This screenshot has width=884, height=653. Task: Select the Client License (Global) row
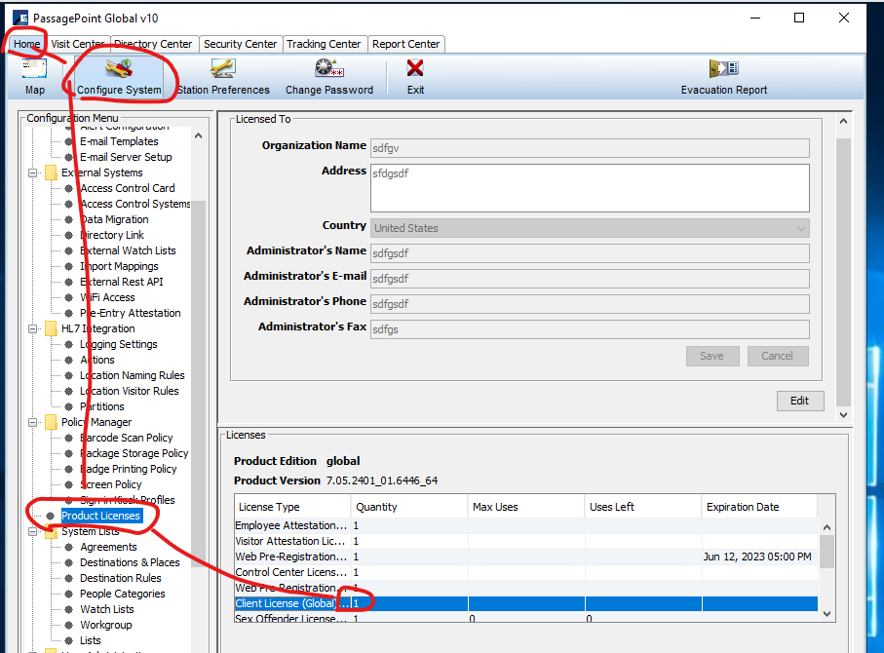pos(526,603)
